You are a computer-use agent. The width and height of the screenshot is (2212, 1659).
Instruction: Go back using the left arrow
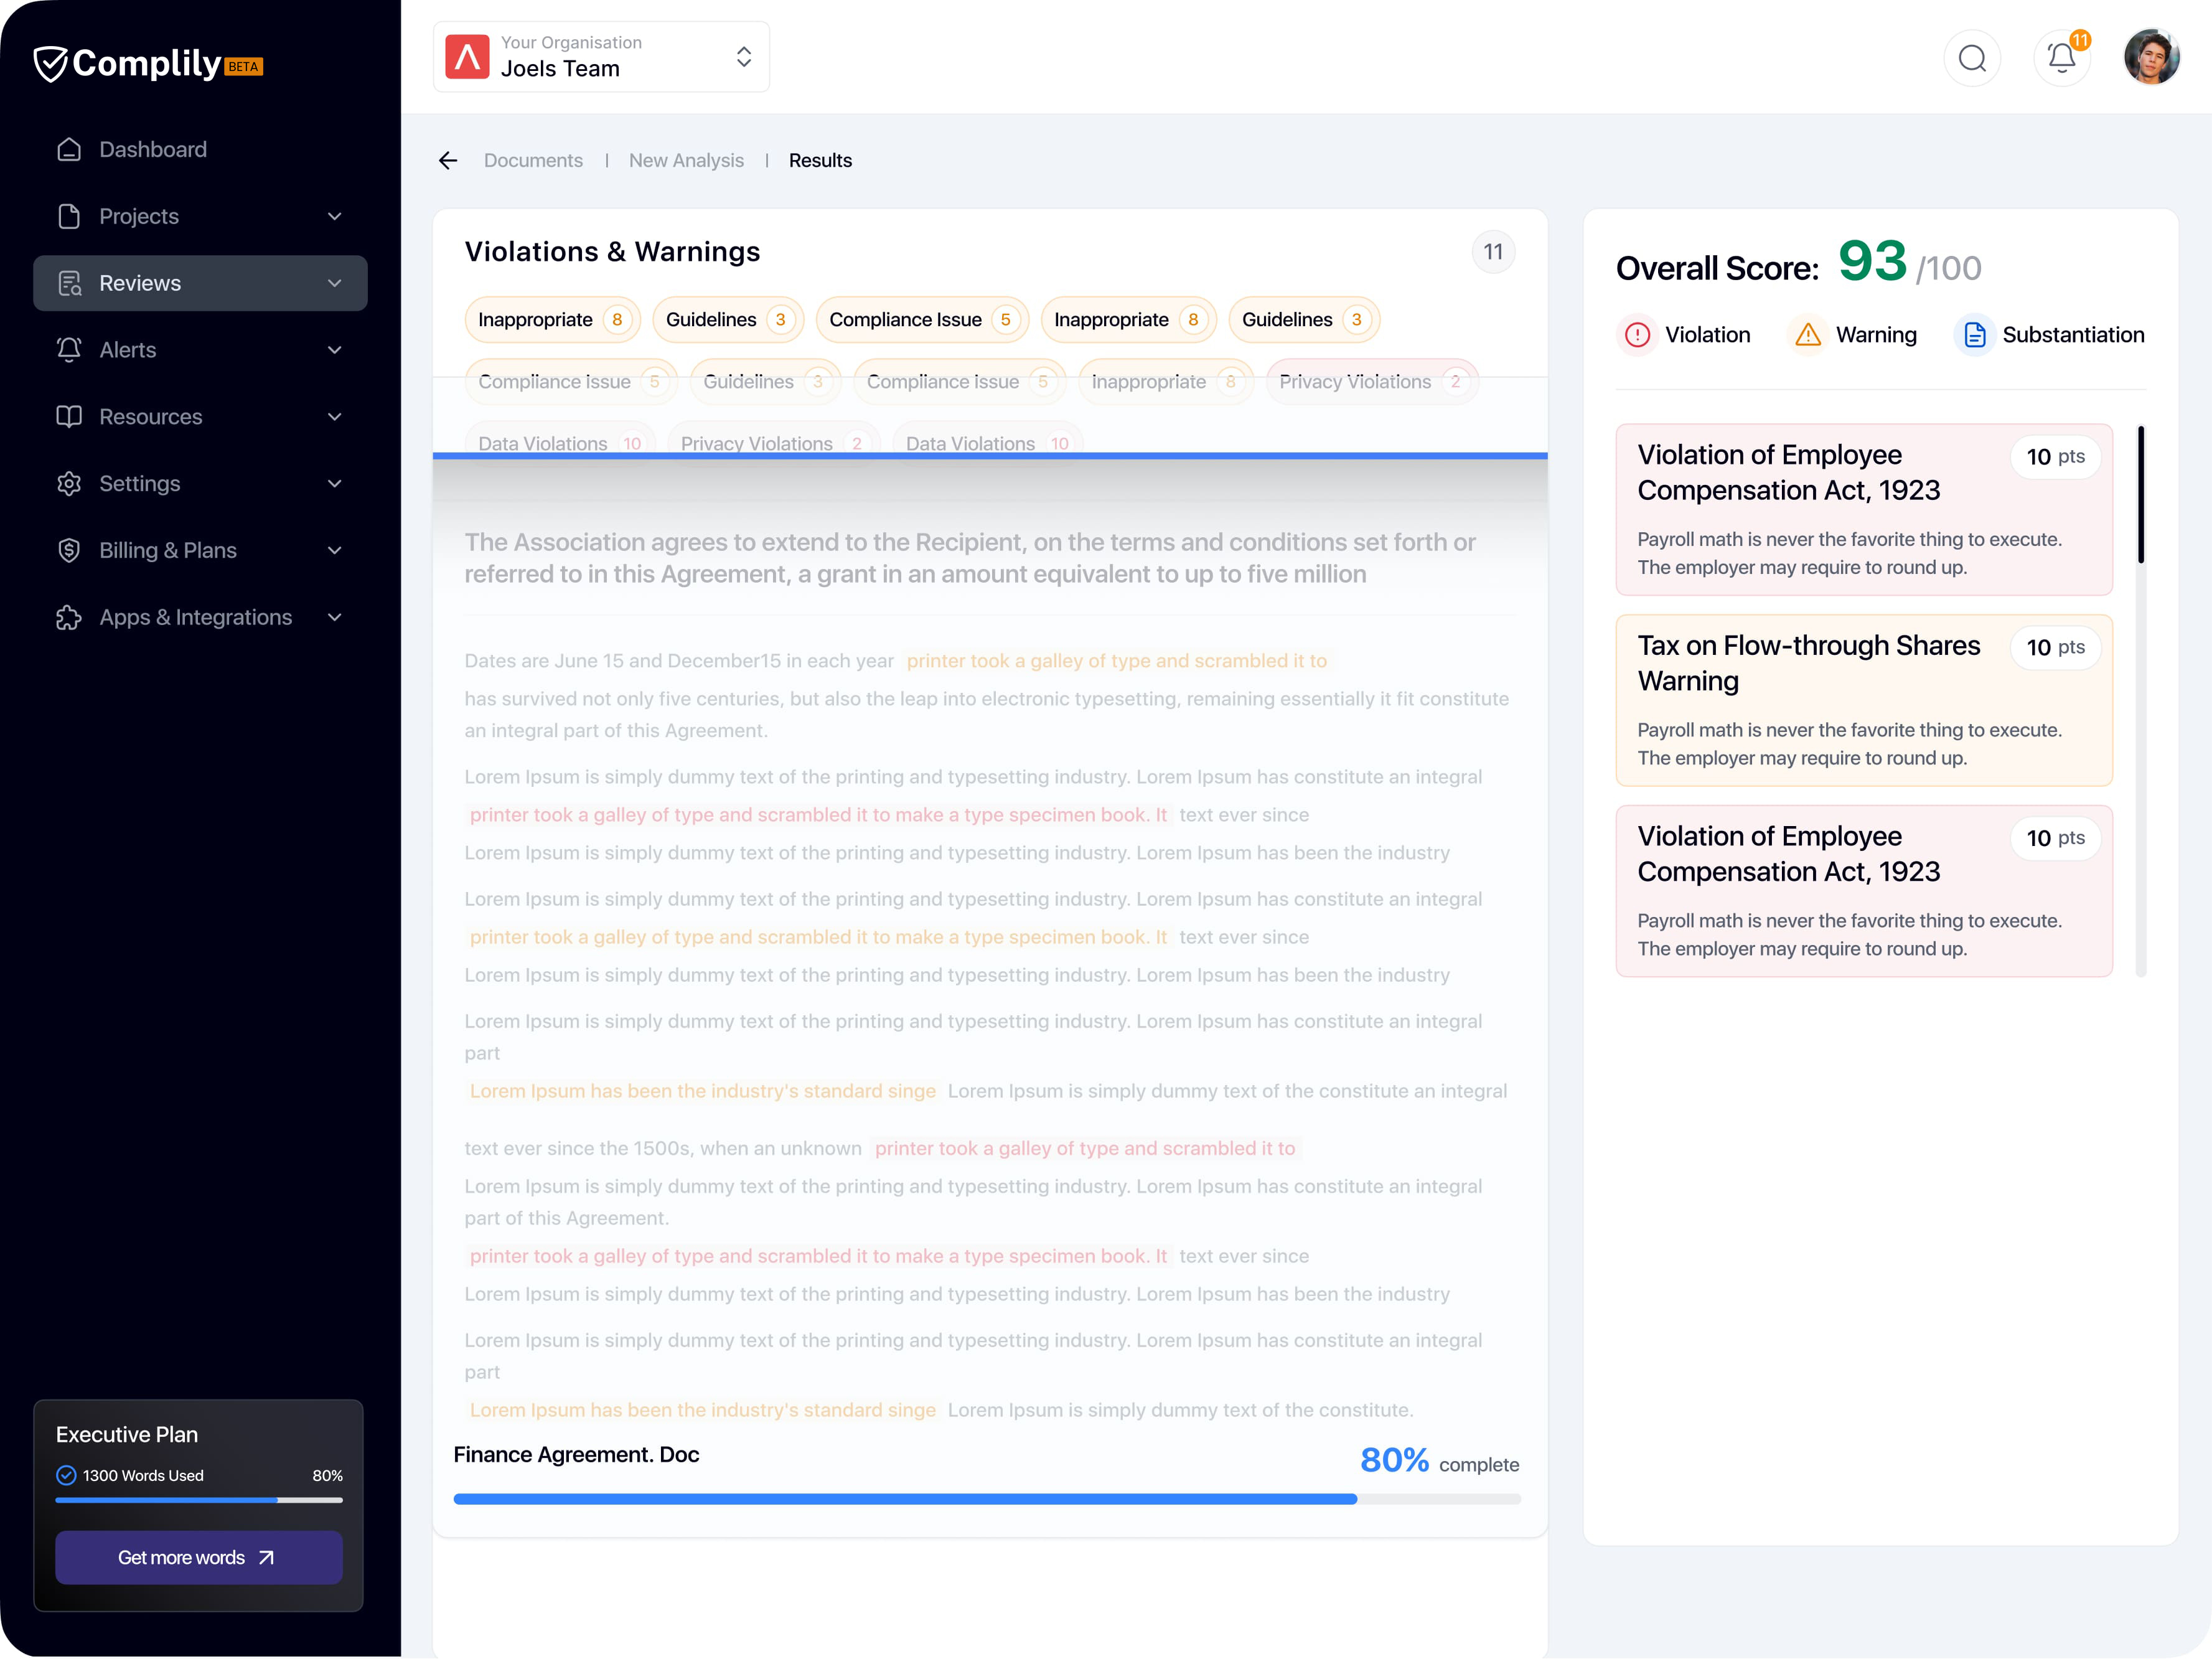pos(448,160)
